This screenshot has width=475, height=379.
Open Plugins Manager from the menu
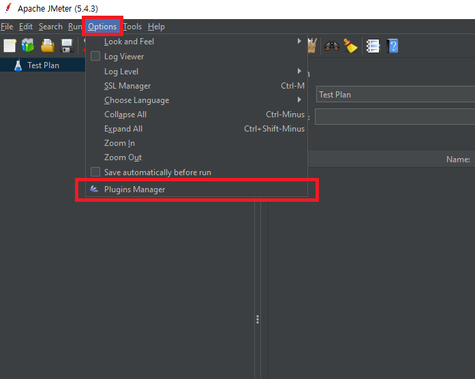coord(196,189)
